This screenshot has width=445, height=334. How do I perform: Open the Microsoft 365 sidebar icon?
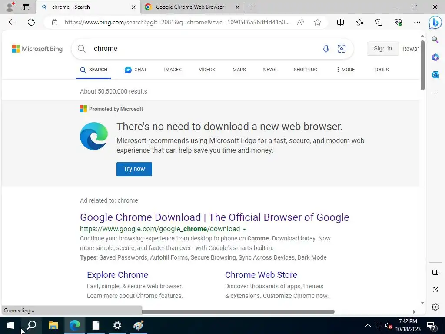pos(435,57)
